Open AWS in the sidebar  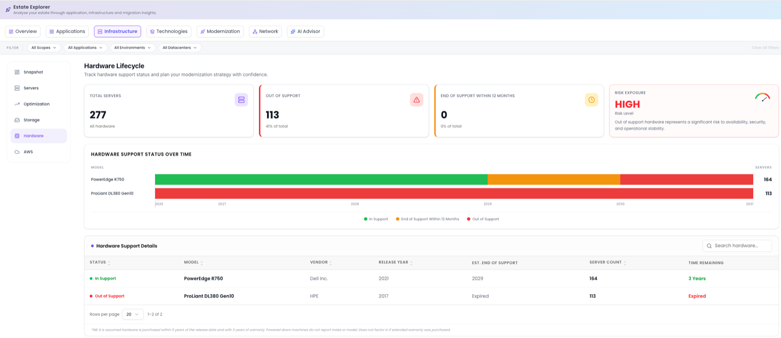coord(39,152)
